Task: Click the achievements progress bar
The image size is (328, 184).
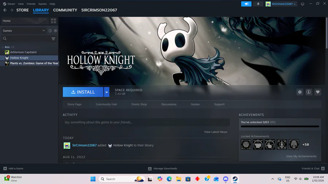Action: [280, 127]
